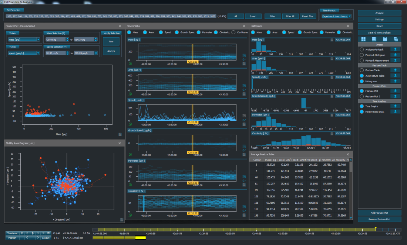Enable the Feature Plot 2 toggle

(x=361, y=96)
